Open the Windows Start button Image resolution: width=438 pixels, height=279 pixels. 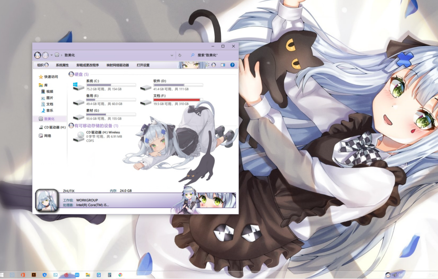pos(1,275)
